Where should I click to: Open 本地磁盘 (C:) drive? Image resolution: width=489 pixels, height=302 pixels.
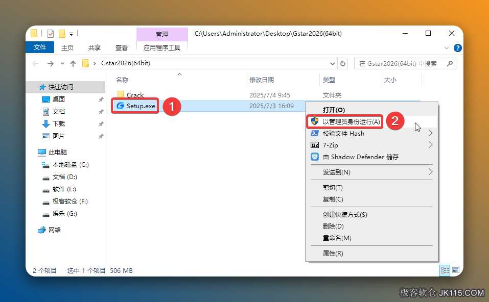coord(71,164)
